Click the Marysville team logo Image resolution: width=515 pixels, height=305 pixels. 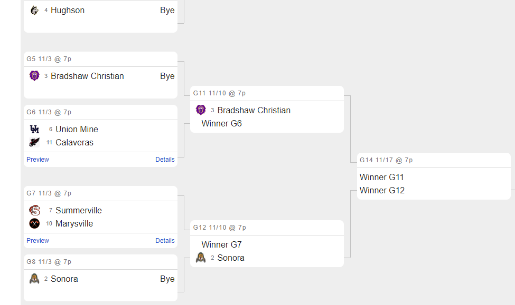point(34,223)
